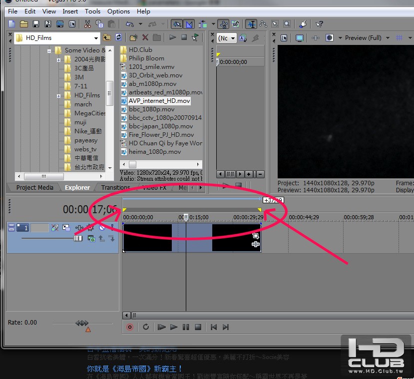Copy selection with the Copy icon
The image size is (414, 379).
(x=99, y=24)
